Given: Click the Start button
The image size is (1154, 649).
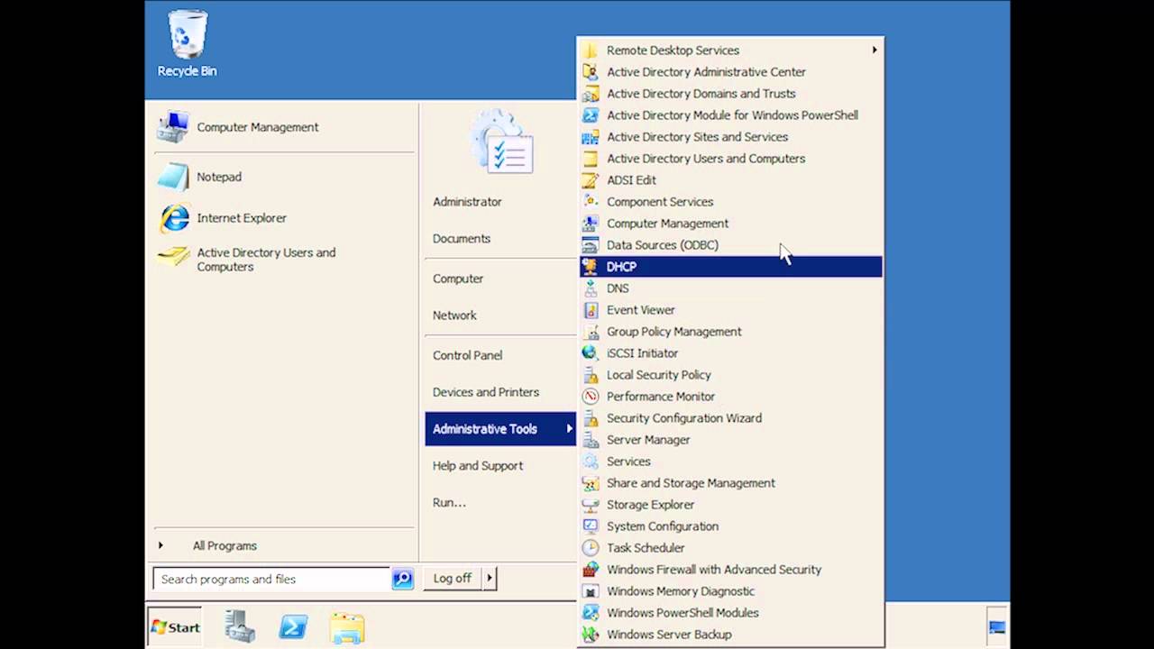Looking at the screenshot, I should (x=176, y=627).
